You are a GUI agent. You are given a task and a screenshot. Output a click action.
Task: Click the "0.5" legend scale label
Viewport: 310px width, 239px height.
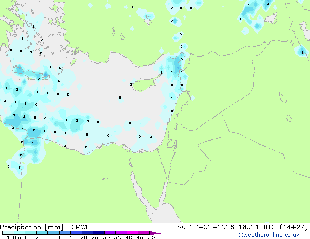point(17,237)
